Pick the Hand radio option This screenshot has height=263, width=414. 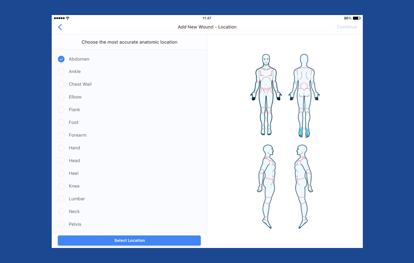point(61,148)
